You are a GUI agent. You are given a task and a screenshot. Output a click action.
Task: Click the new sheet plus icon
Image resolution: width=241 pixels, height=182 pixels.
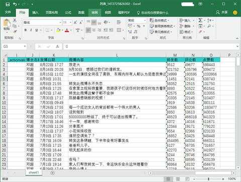pos(53,173)
